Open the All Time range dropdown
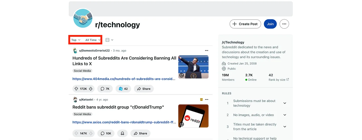362x140 pixels. click(x=93, y=40)
